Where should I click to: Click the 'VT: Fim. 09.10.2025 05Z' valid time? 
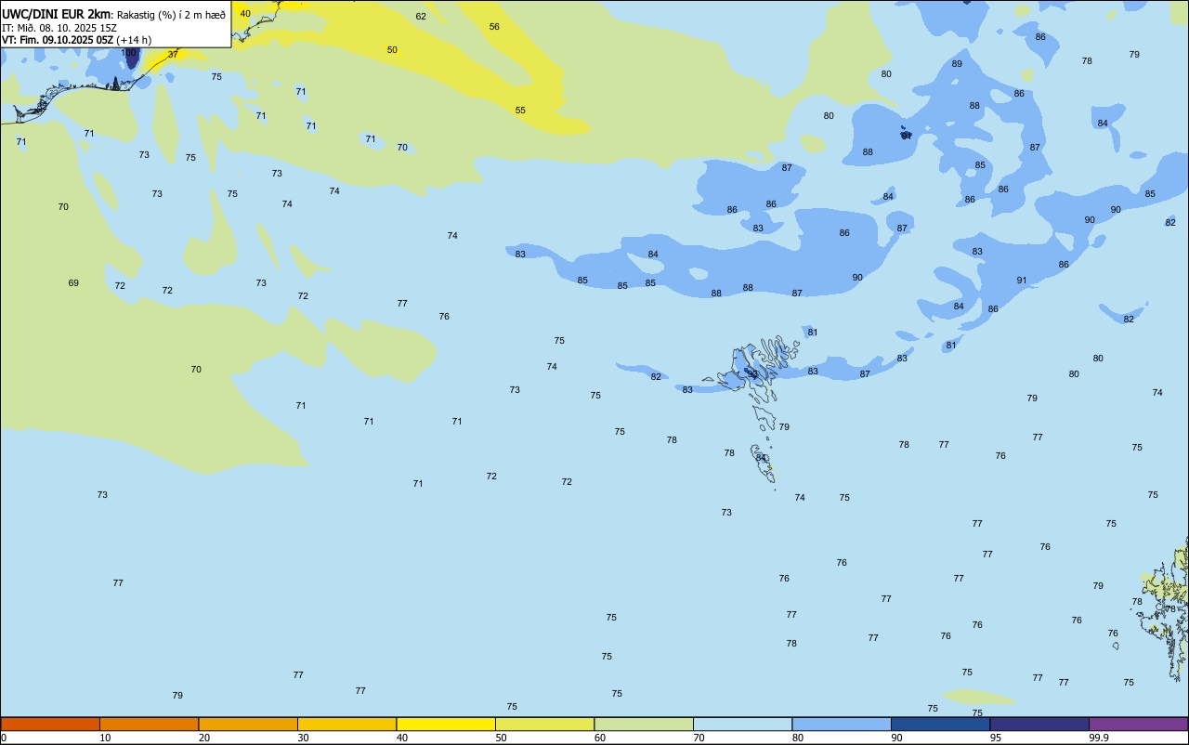tap(58, 40)
